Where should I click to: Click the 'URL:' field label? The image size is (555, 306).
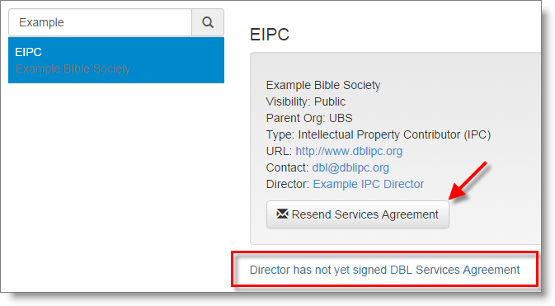[x=279, y=151]
